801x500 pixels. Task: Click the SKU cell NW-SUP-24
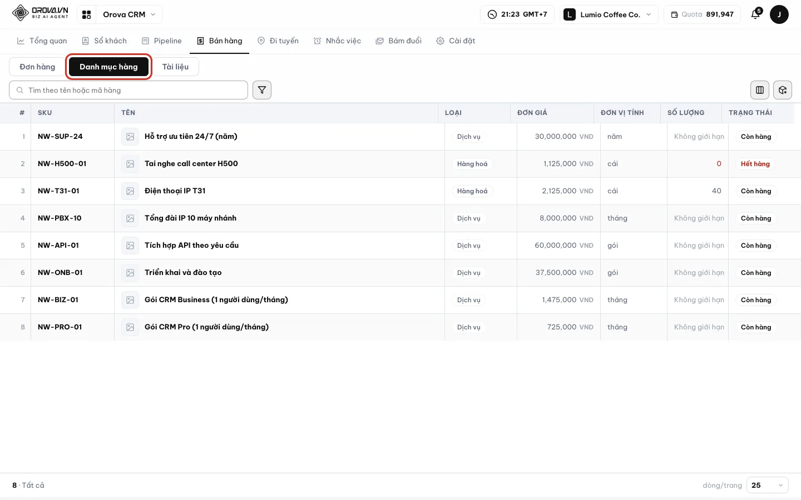[60, 137]
